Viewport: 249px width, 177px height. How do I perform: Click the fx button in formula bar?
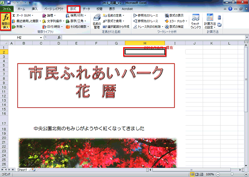click(59, 38)
